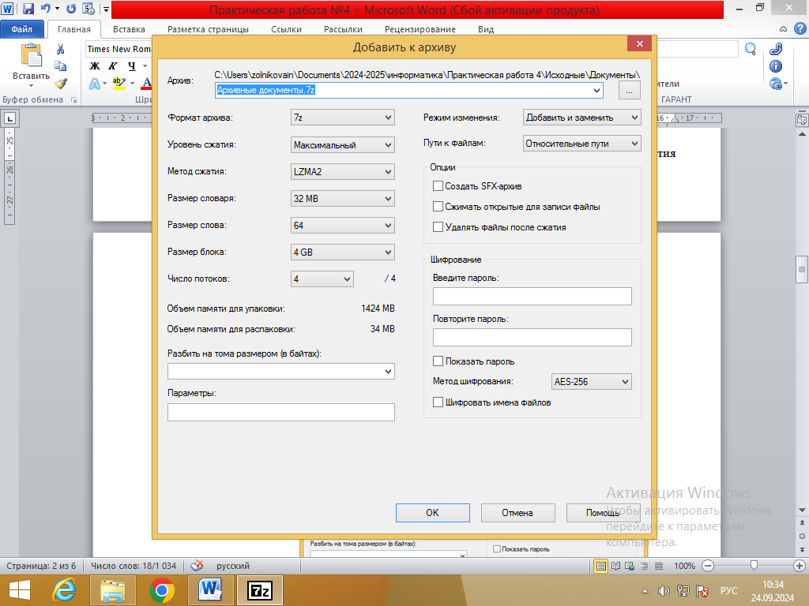Click the Copy icon in Word's clipboard group
Viewport: 809px width, 606px height.
pyautogui.click(x=61, y=66)
